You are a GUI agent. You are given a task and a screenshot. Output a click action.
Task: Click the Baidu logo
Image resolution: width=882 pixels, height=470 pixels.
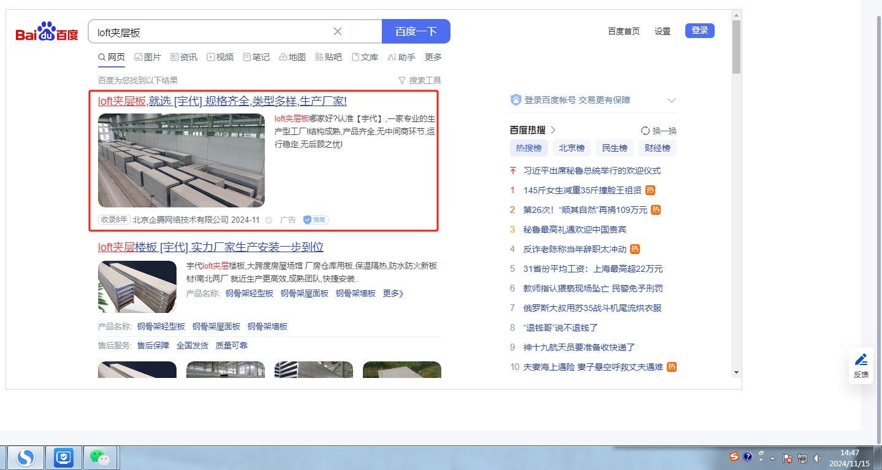47,31
